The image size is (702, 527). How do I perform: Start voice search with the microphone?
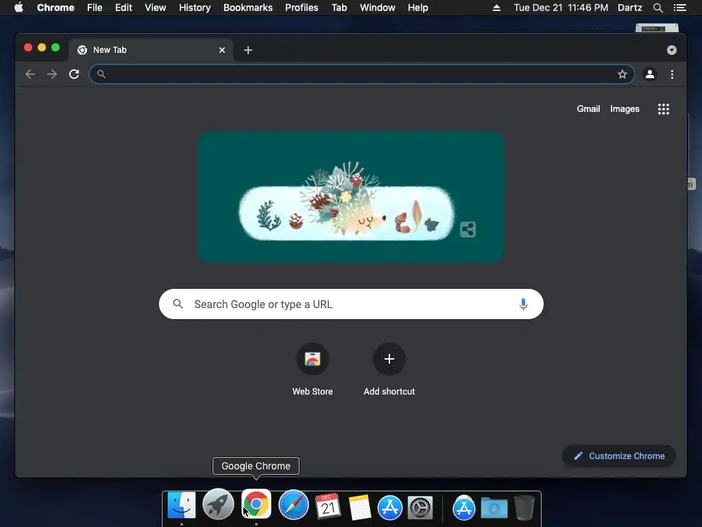click(x=523, y=304)
